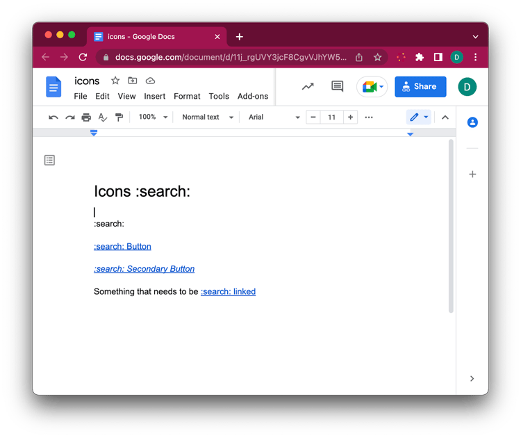Click the move to folder icon

133,81
